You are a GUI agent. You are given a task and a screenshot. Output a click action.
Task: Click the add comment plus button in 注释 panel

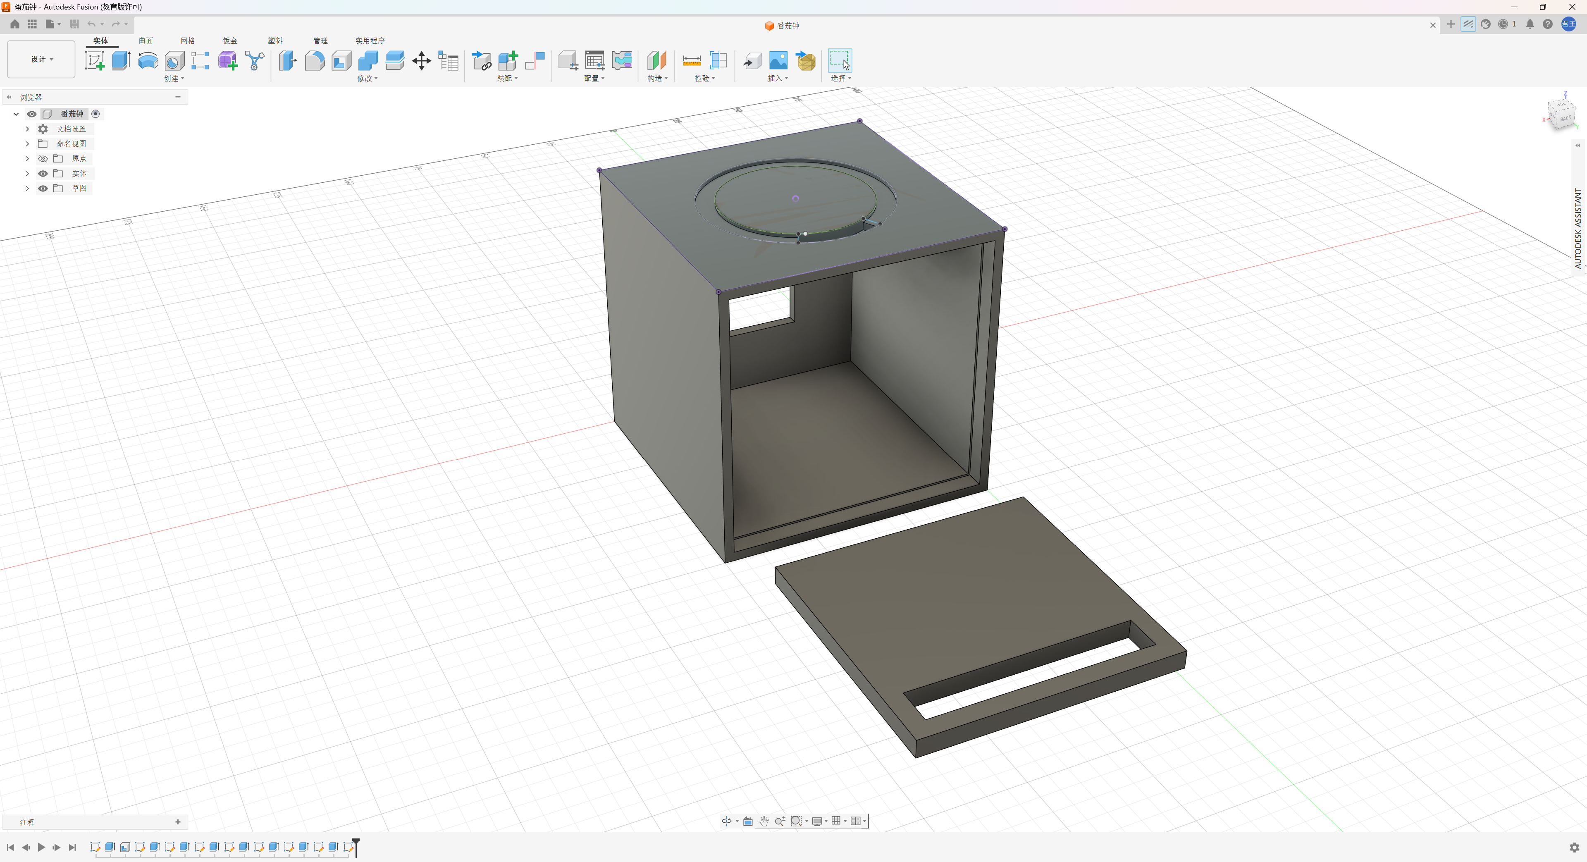[178, 822]
